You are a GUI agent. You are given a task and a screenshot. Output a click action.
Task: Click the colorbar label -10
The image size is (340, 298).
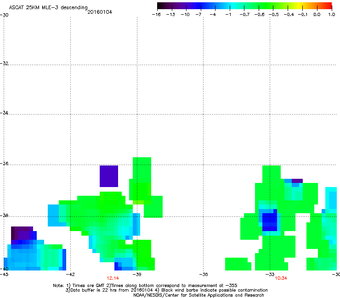(185, 15)
